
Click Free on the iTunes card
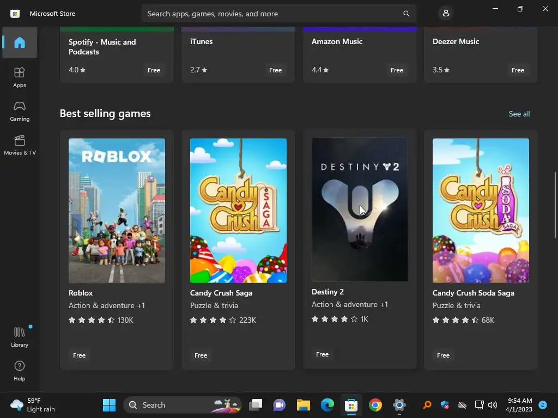coord(275,70)
